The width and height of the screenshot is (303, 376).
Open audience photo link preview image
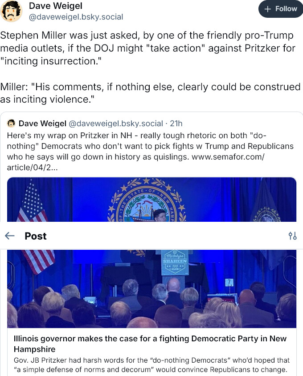pos(152,289)
